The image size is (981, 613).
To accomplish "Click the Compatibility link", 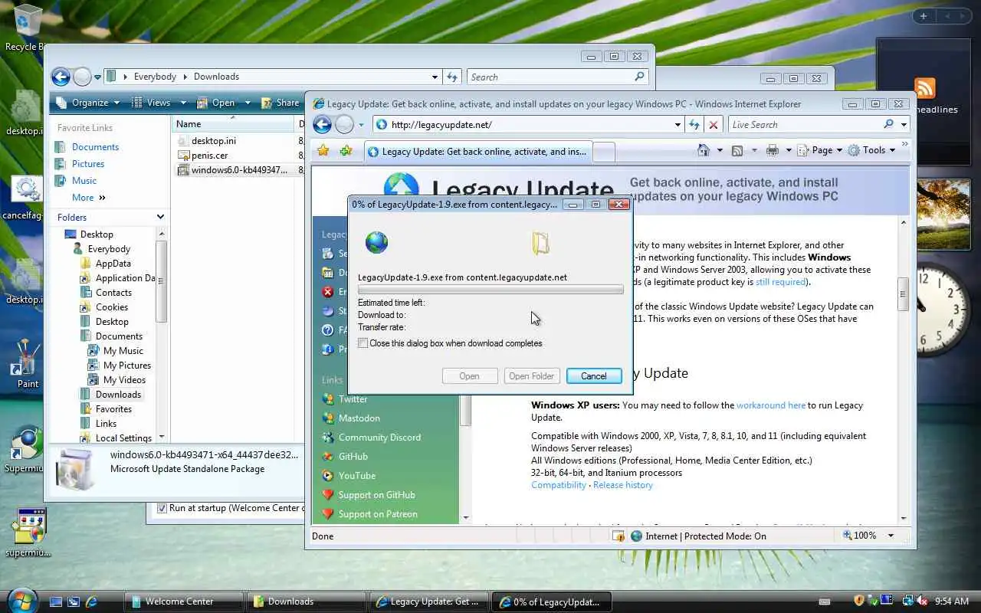I will pos(559,485).
